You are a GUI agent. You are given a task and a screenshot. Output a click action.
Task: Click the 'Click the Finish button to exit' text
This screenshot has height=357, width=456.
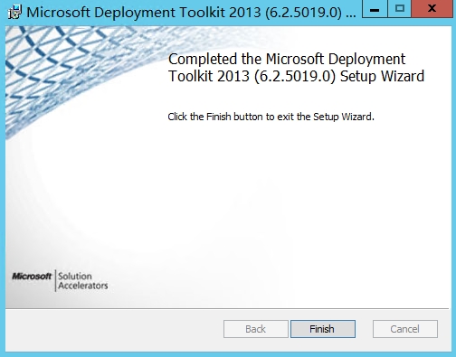click(271, 117)
